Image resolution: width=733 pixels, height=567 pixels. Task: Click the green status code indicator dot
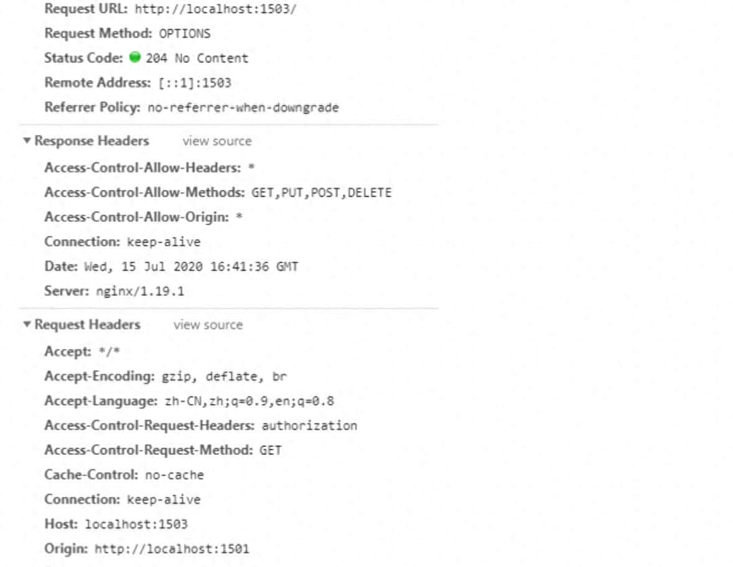click(134, 58)
